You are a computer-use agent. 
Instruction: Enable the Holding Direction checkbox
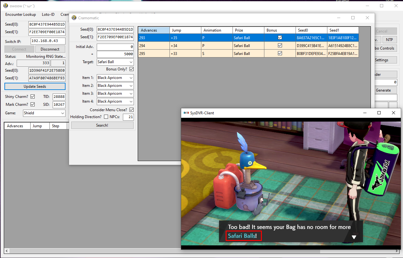(106, 117)
